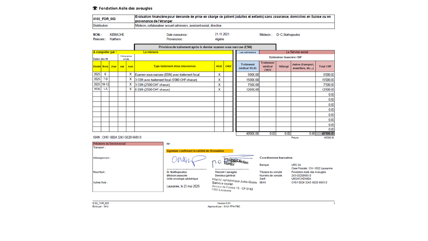Click the grey 40'000.00 grand total cell
This screenshot has width=428, height=241.
325,134
